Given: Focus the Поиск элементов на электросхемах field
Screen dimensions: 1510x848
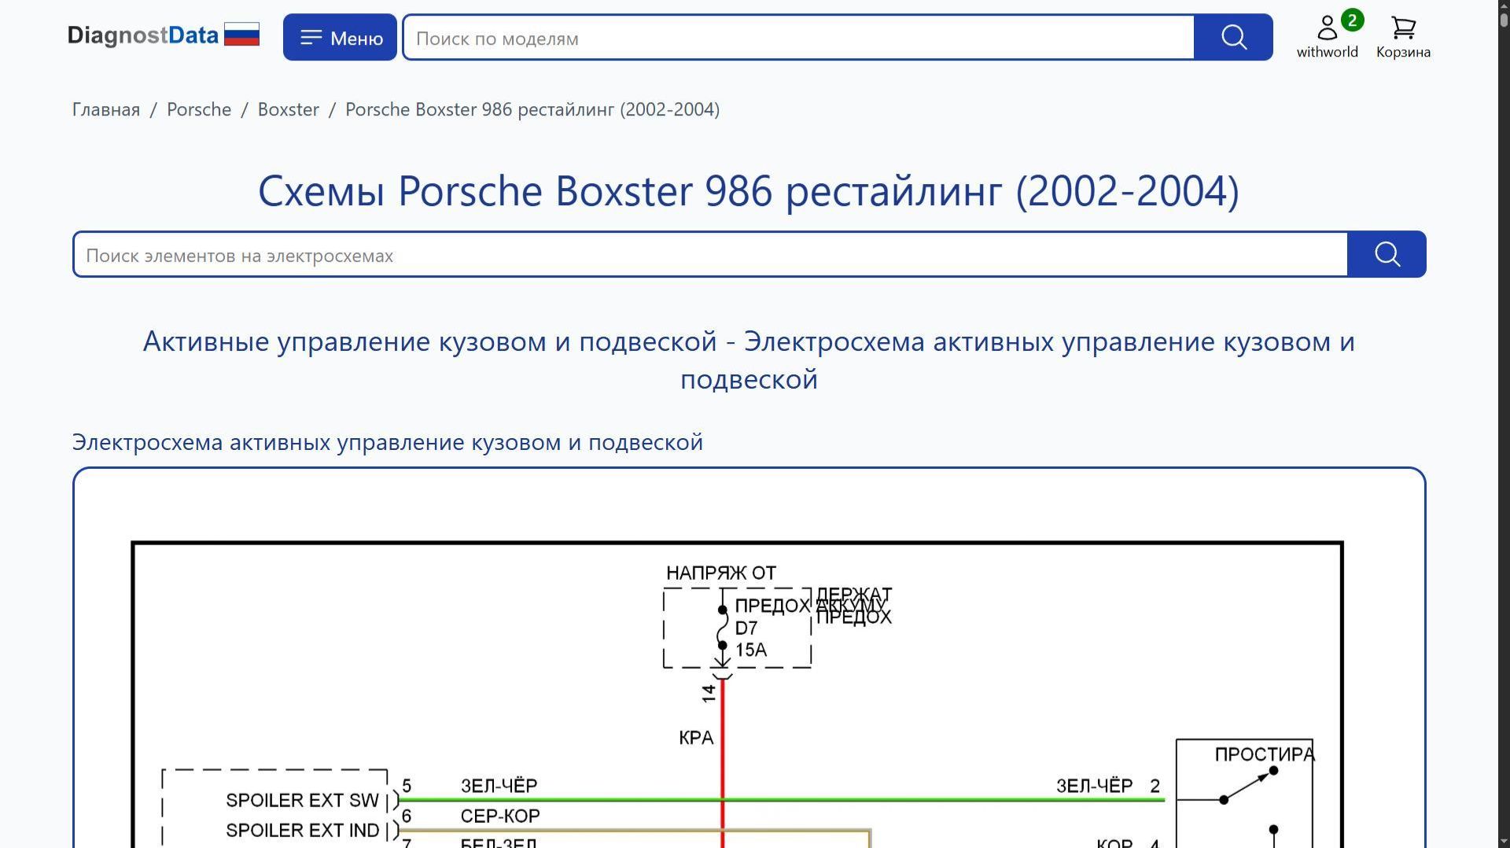Looking at the screenshot, I should click(710, 255).
